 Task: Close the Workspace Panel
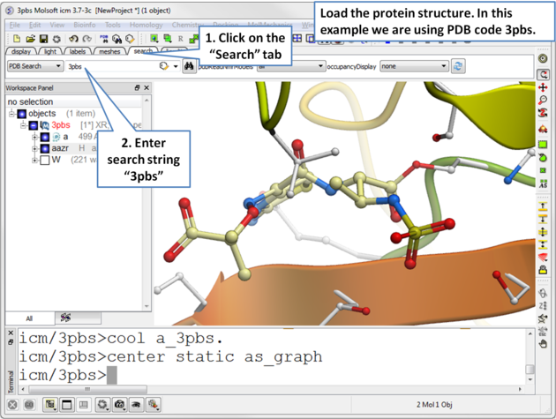(x=147, y=88)
